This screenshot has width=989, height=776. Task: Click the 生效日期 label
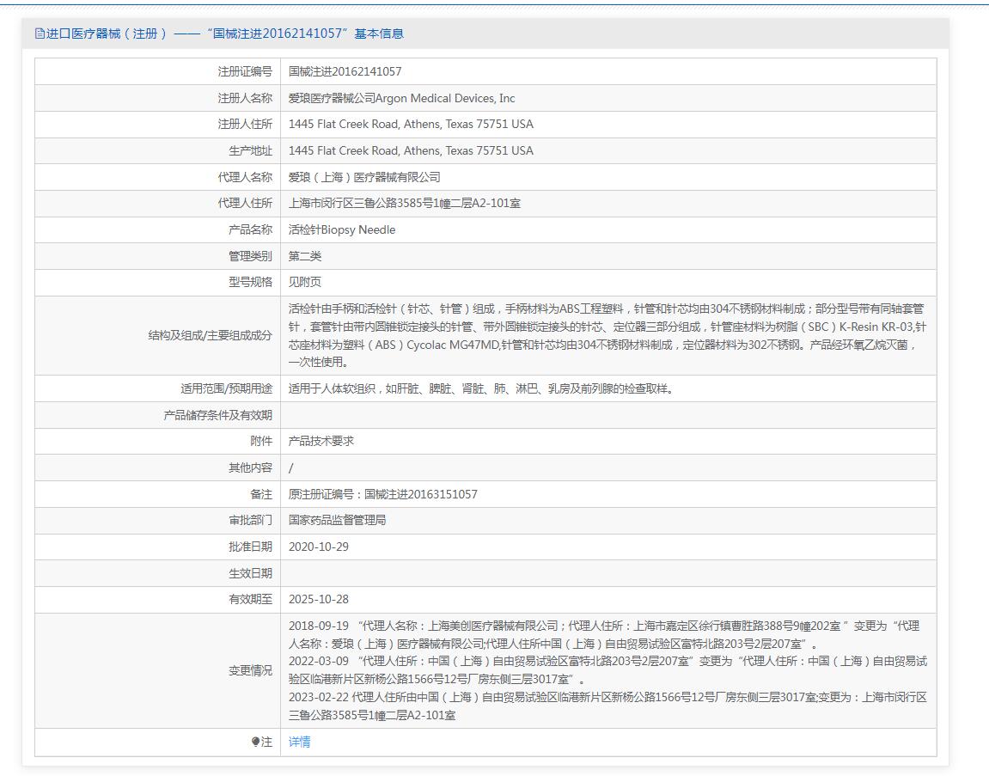[x=250, y=573]
